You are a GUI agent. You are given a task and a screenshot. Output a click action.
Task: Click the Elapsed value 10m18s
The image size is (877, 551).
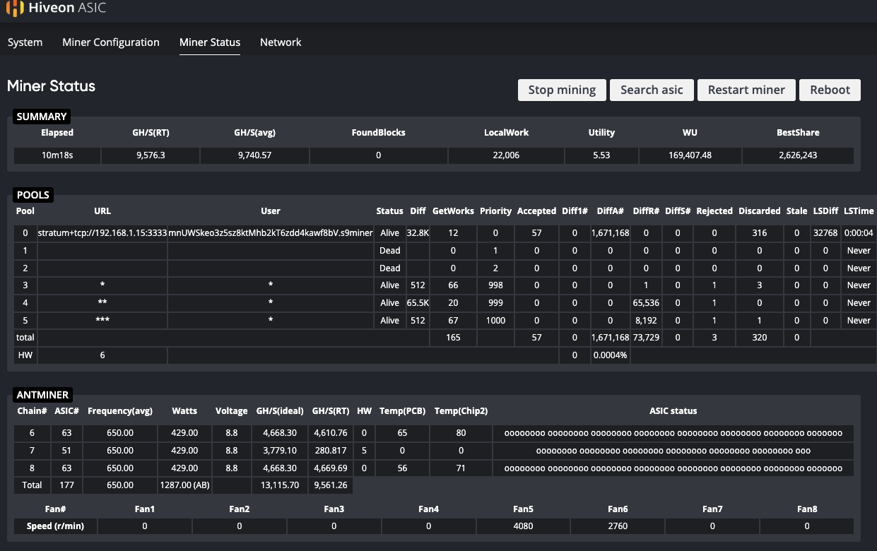coord(57,155)
